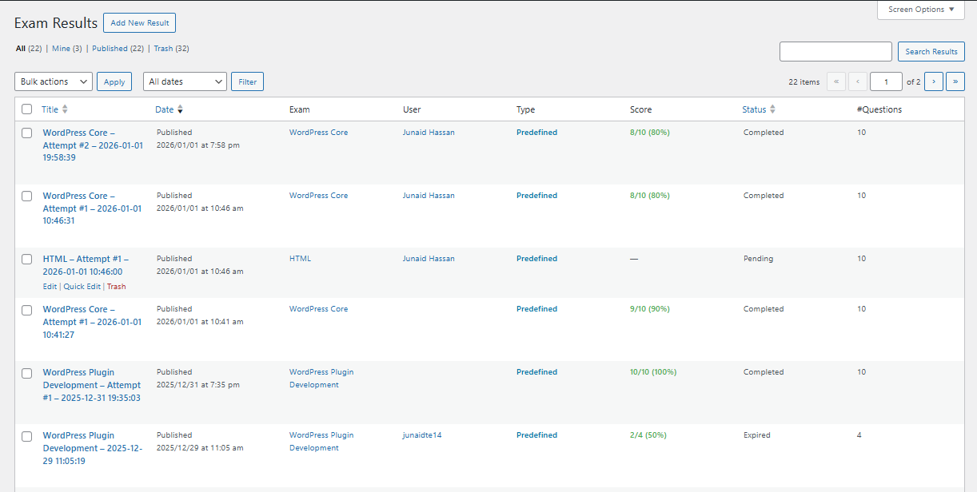Expand the Screen Options panel
Image resolution: width=977 pixels, height=492 pixels.
point(921,10)
